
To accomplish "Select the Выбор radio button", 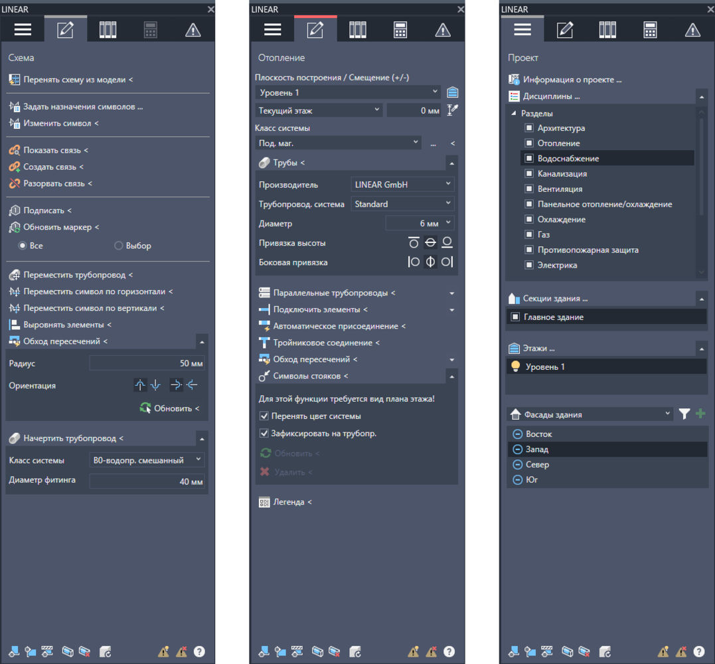I will [x=119, y=246].
